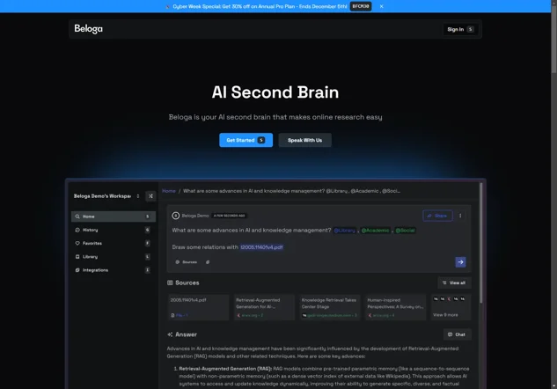Image resolution: width=557 pixels, height=389 pixels.
Task: Click the Sign In button
Action: click(x=460, y=29)
